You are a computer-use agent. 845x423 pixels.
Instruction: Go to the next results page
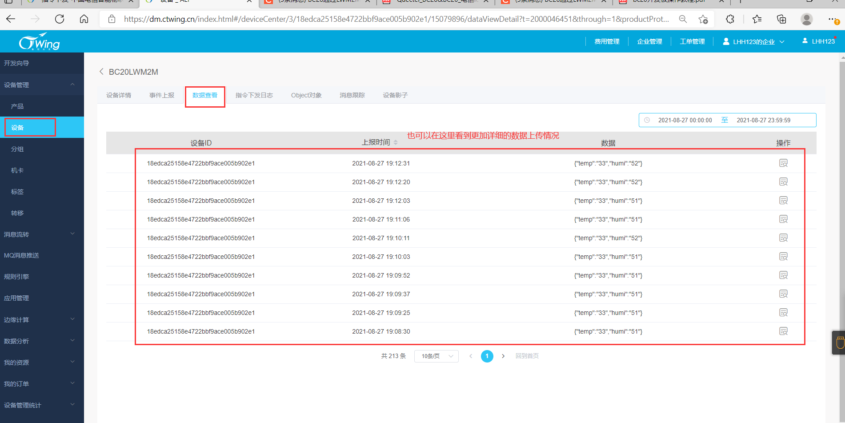pos(503,356)
